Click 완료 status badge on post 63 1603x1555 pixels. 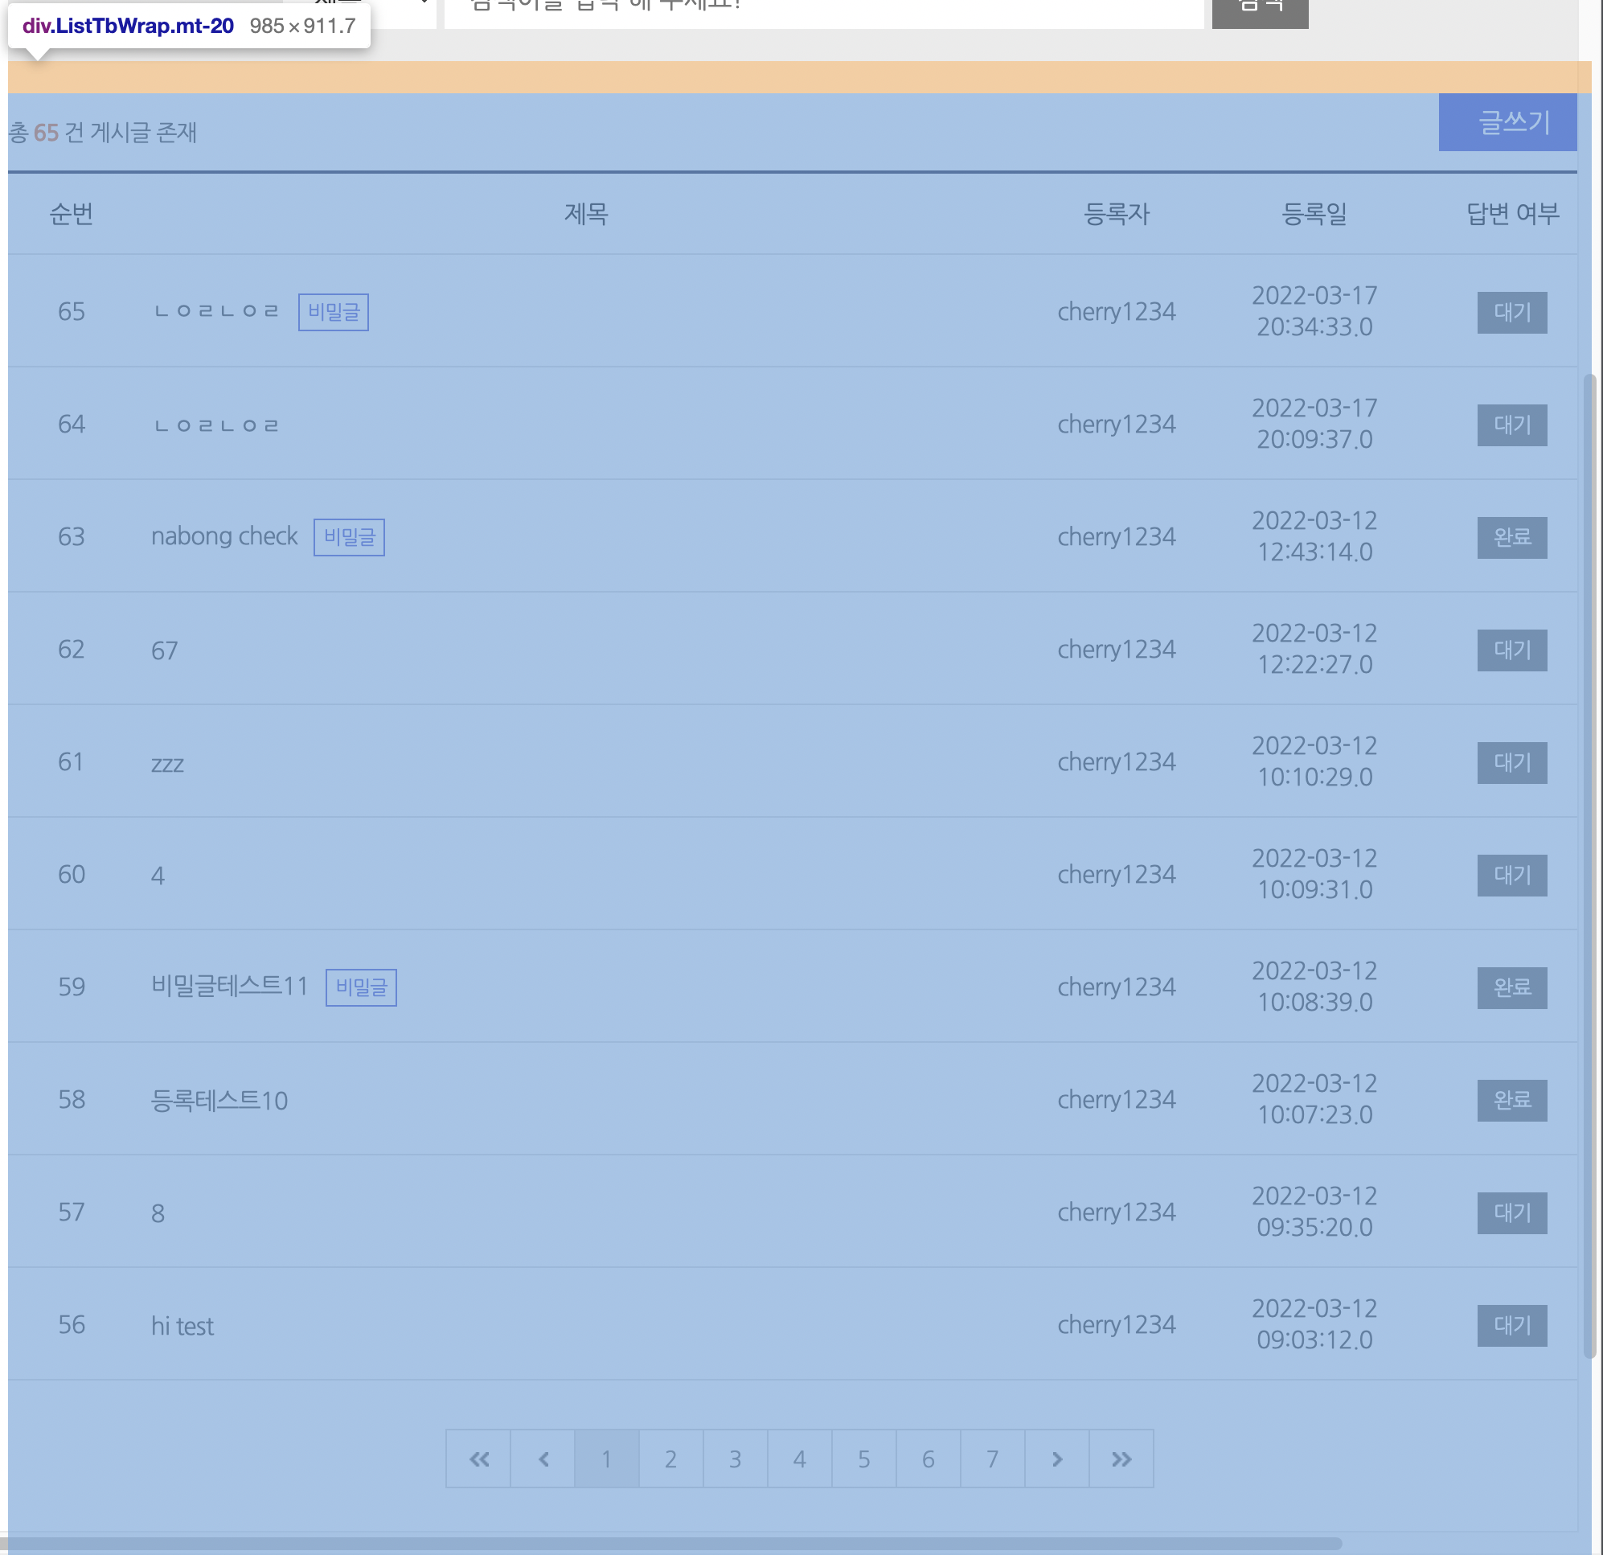(x=1511, y=537)
